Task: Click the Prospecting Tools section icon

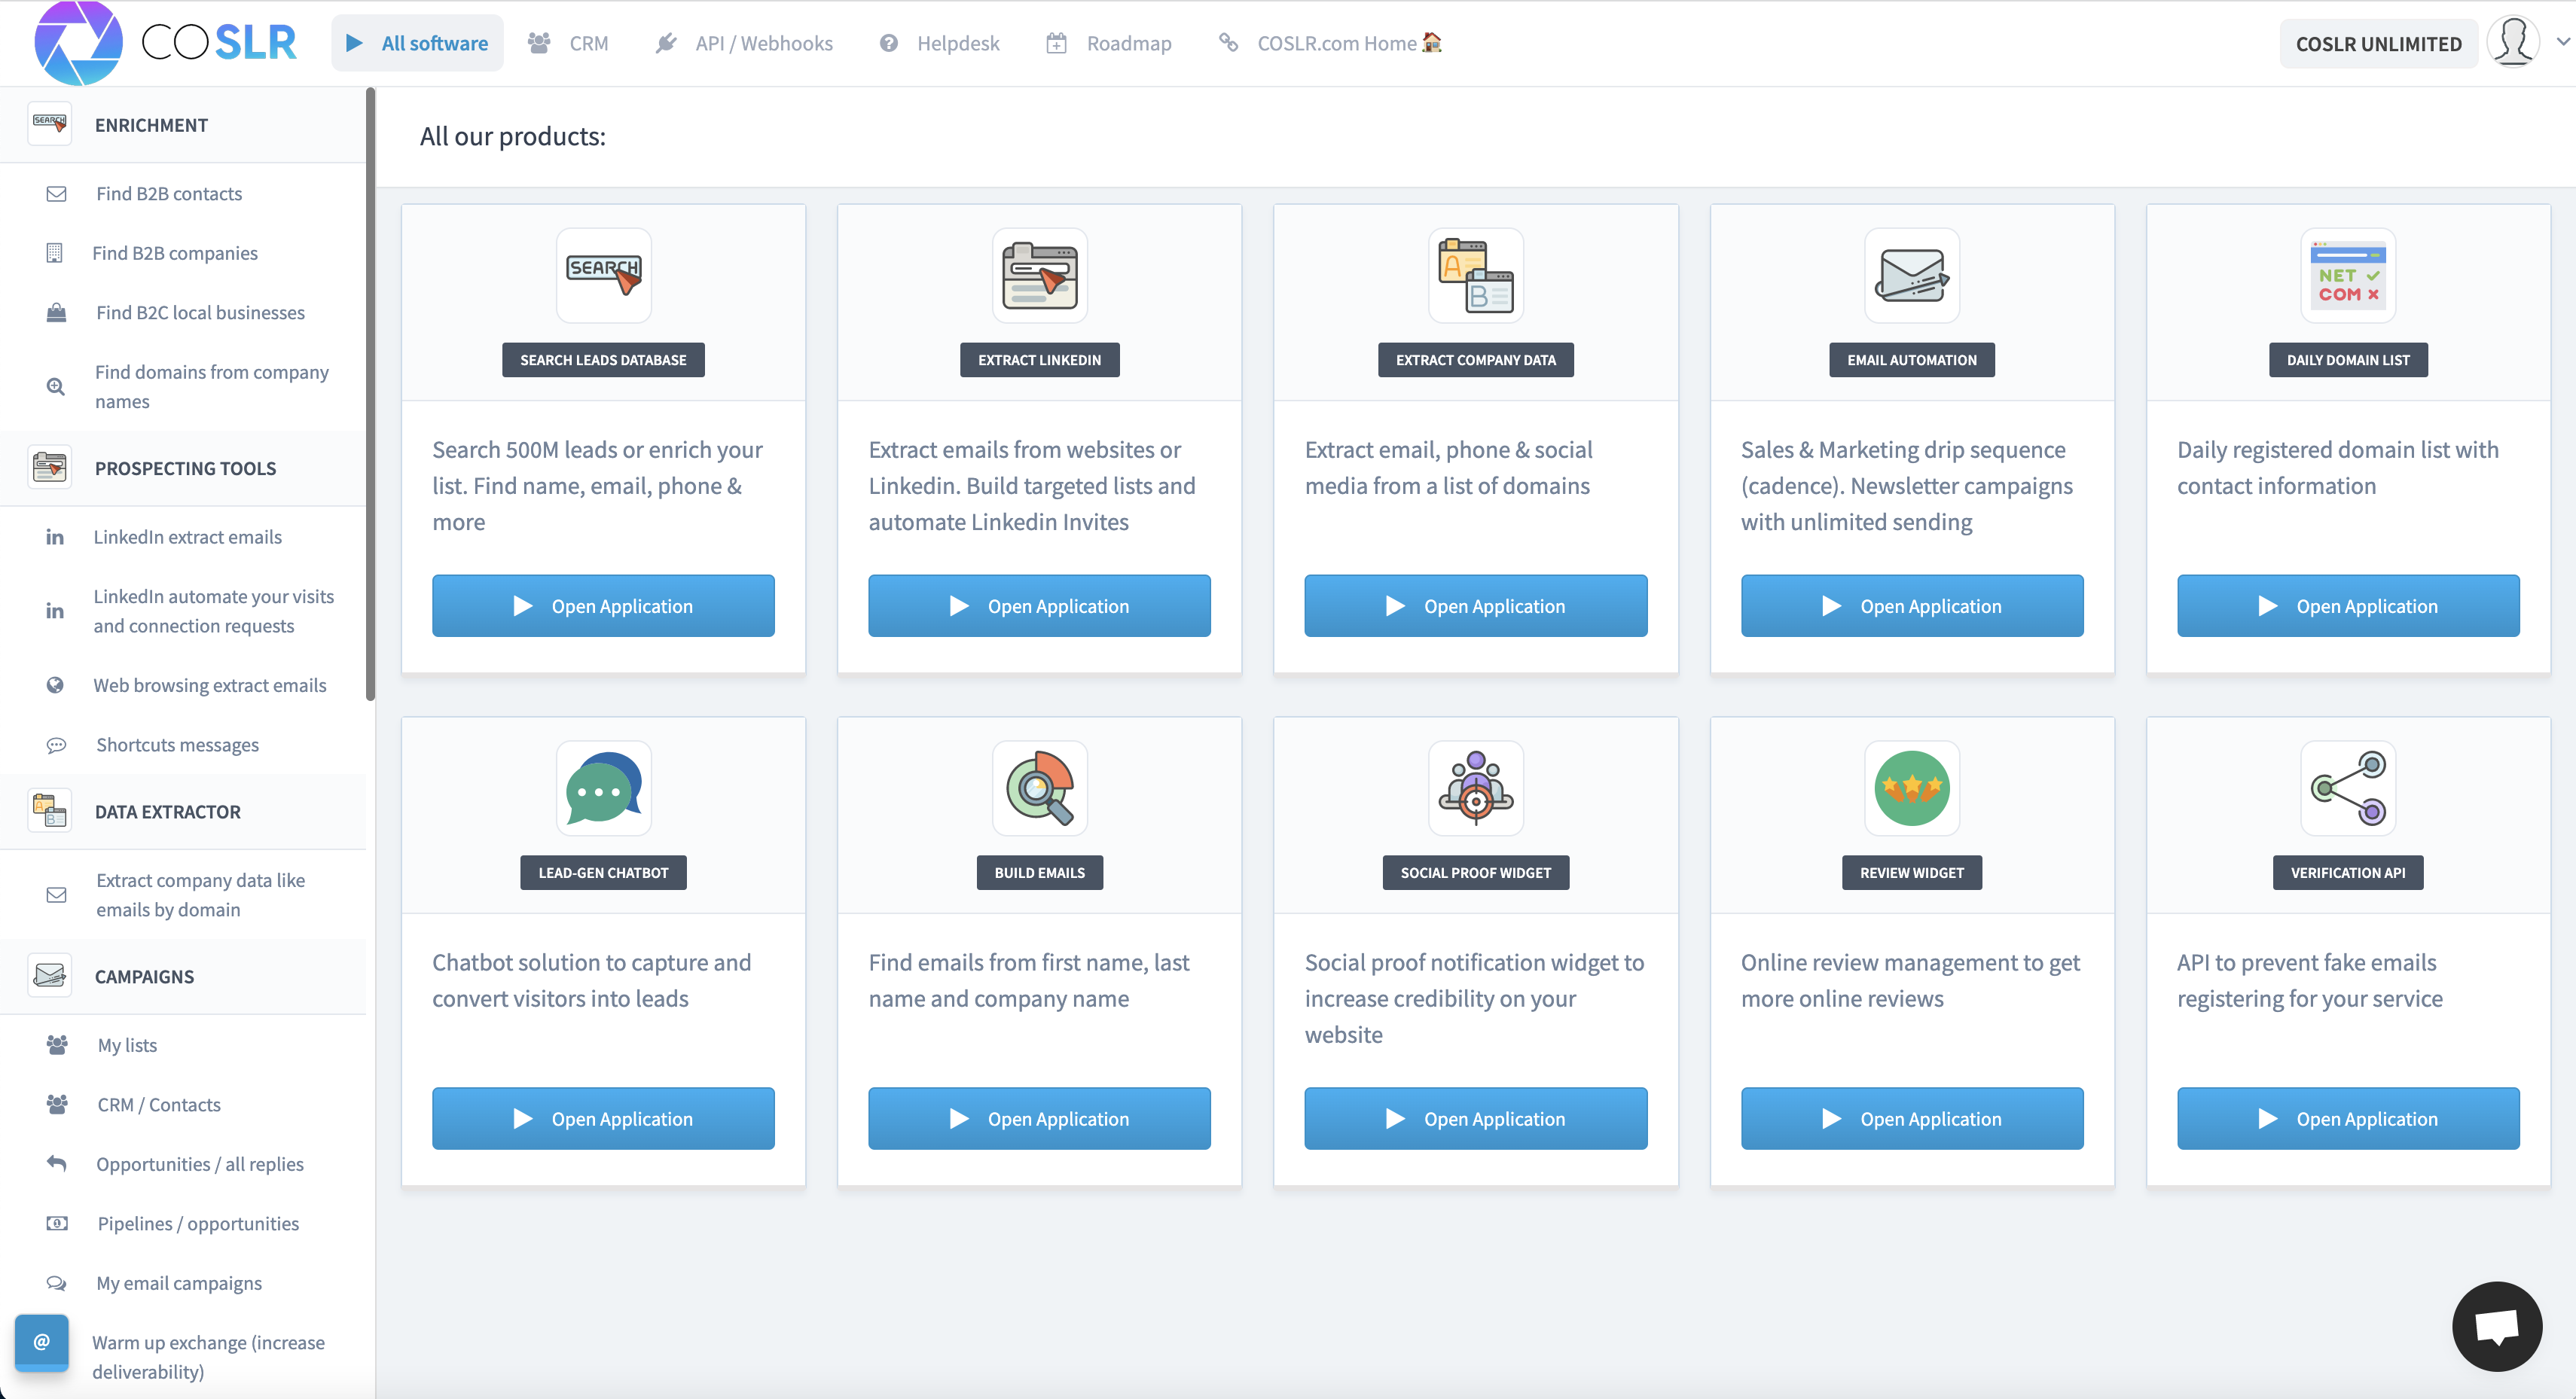Action: [x=49, y=467]
